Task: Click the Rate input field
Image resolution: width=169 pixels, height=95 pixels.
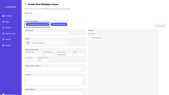Action: tap(79, 55)
